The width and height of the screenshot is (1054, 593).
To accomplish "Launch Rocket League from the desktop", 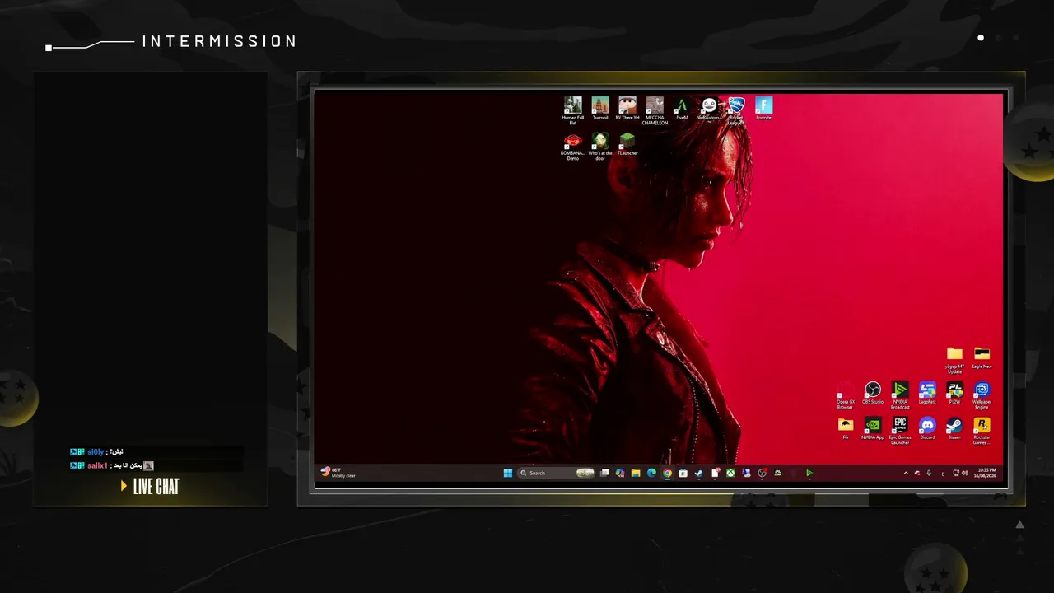I will tap(736, 110).
